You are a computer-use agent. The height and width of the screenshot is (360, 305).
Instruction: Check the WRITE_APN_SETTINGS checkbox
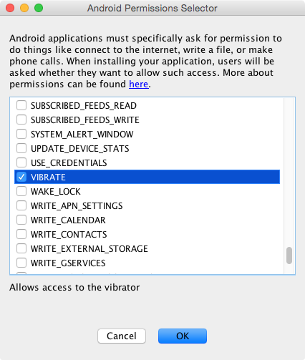[21, 205]
